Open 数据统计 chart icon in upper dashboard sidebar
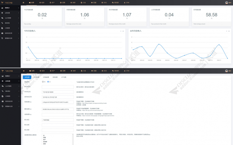 pyautogui.click(x=2, y=8)
